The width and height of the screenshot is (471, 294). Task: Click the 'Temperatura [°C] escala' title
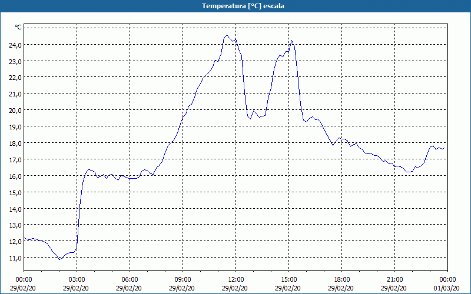(x=243, y=6)
